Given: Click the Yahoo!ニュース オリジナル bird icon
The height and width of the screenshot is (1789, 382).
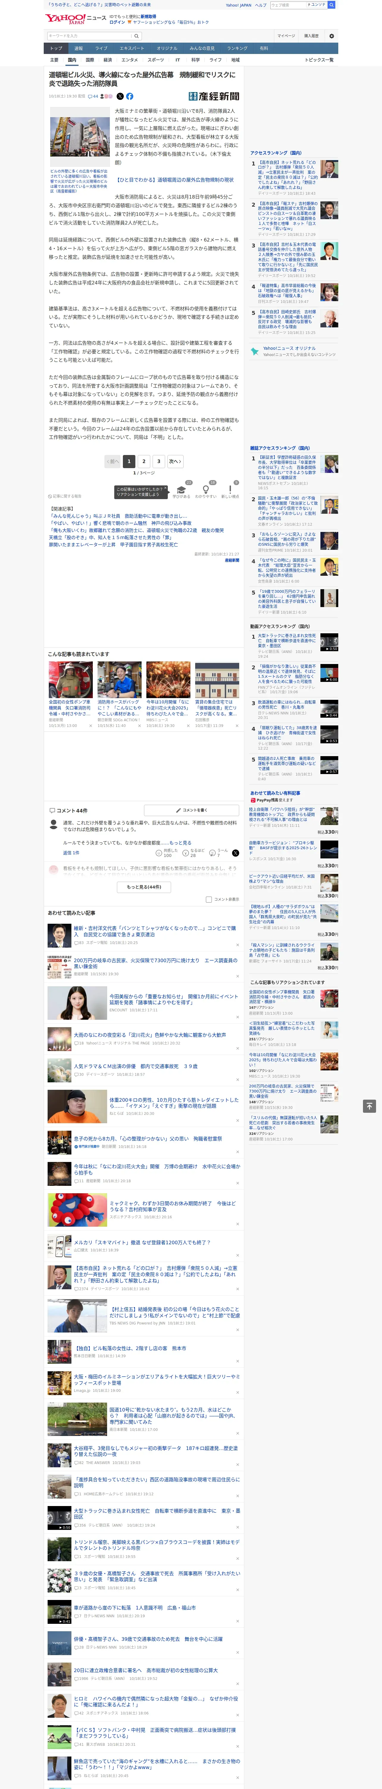Looking at the screenshot, I should pyautogui.click(x=254, y=352).
